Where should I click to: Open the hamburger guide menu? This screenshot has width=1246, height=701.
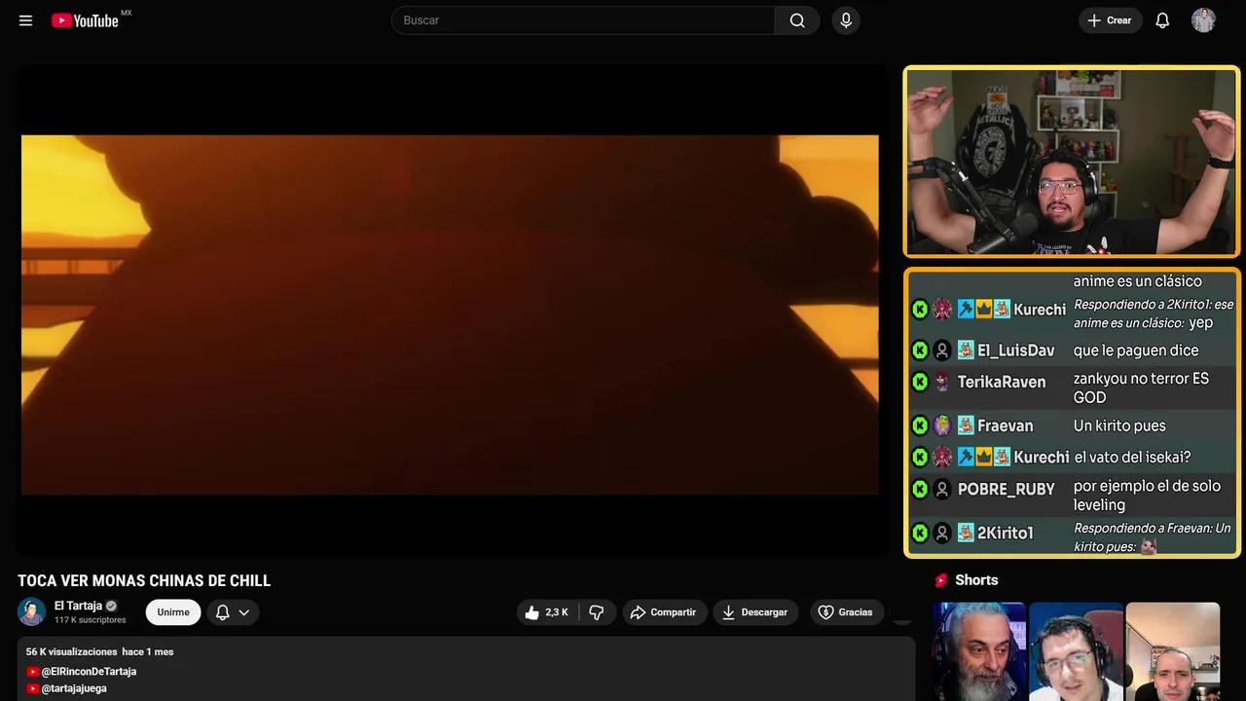(25, 20)
